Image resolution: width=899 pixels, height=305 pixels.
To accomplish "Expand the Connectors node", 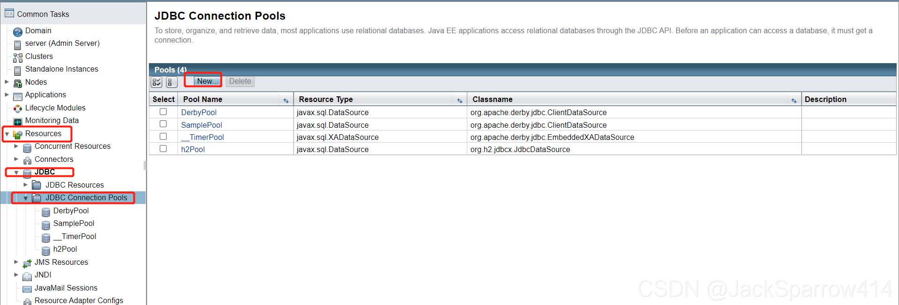I will (x=16, y=159).
